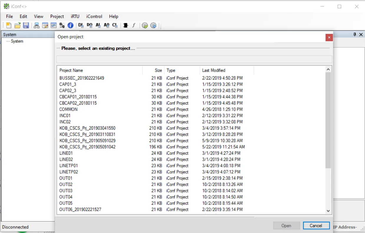Open the File menu
Screen dimensions: 365x233
point(9,16)
